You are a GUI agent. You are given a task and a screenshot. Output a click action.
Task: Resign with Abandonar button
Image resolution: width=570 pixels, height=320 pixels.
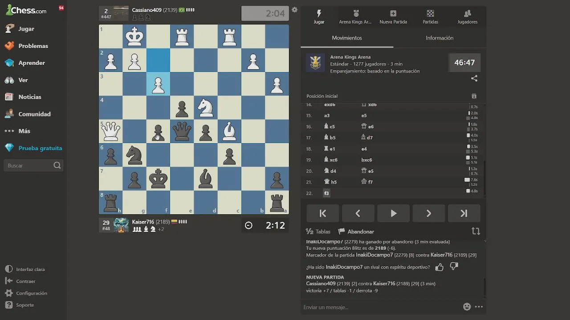click(x=356, y=232)
